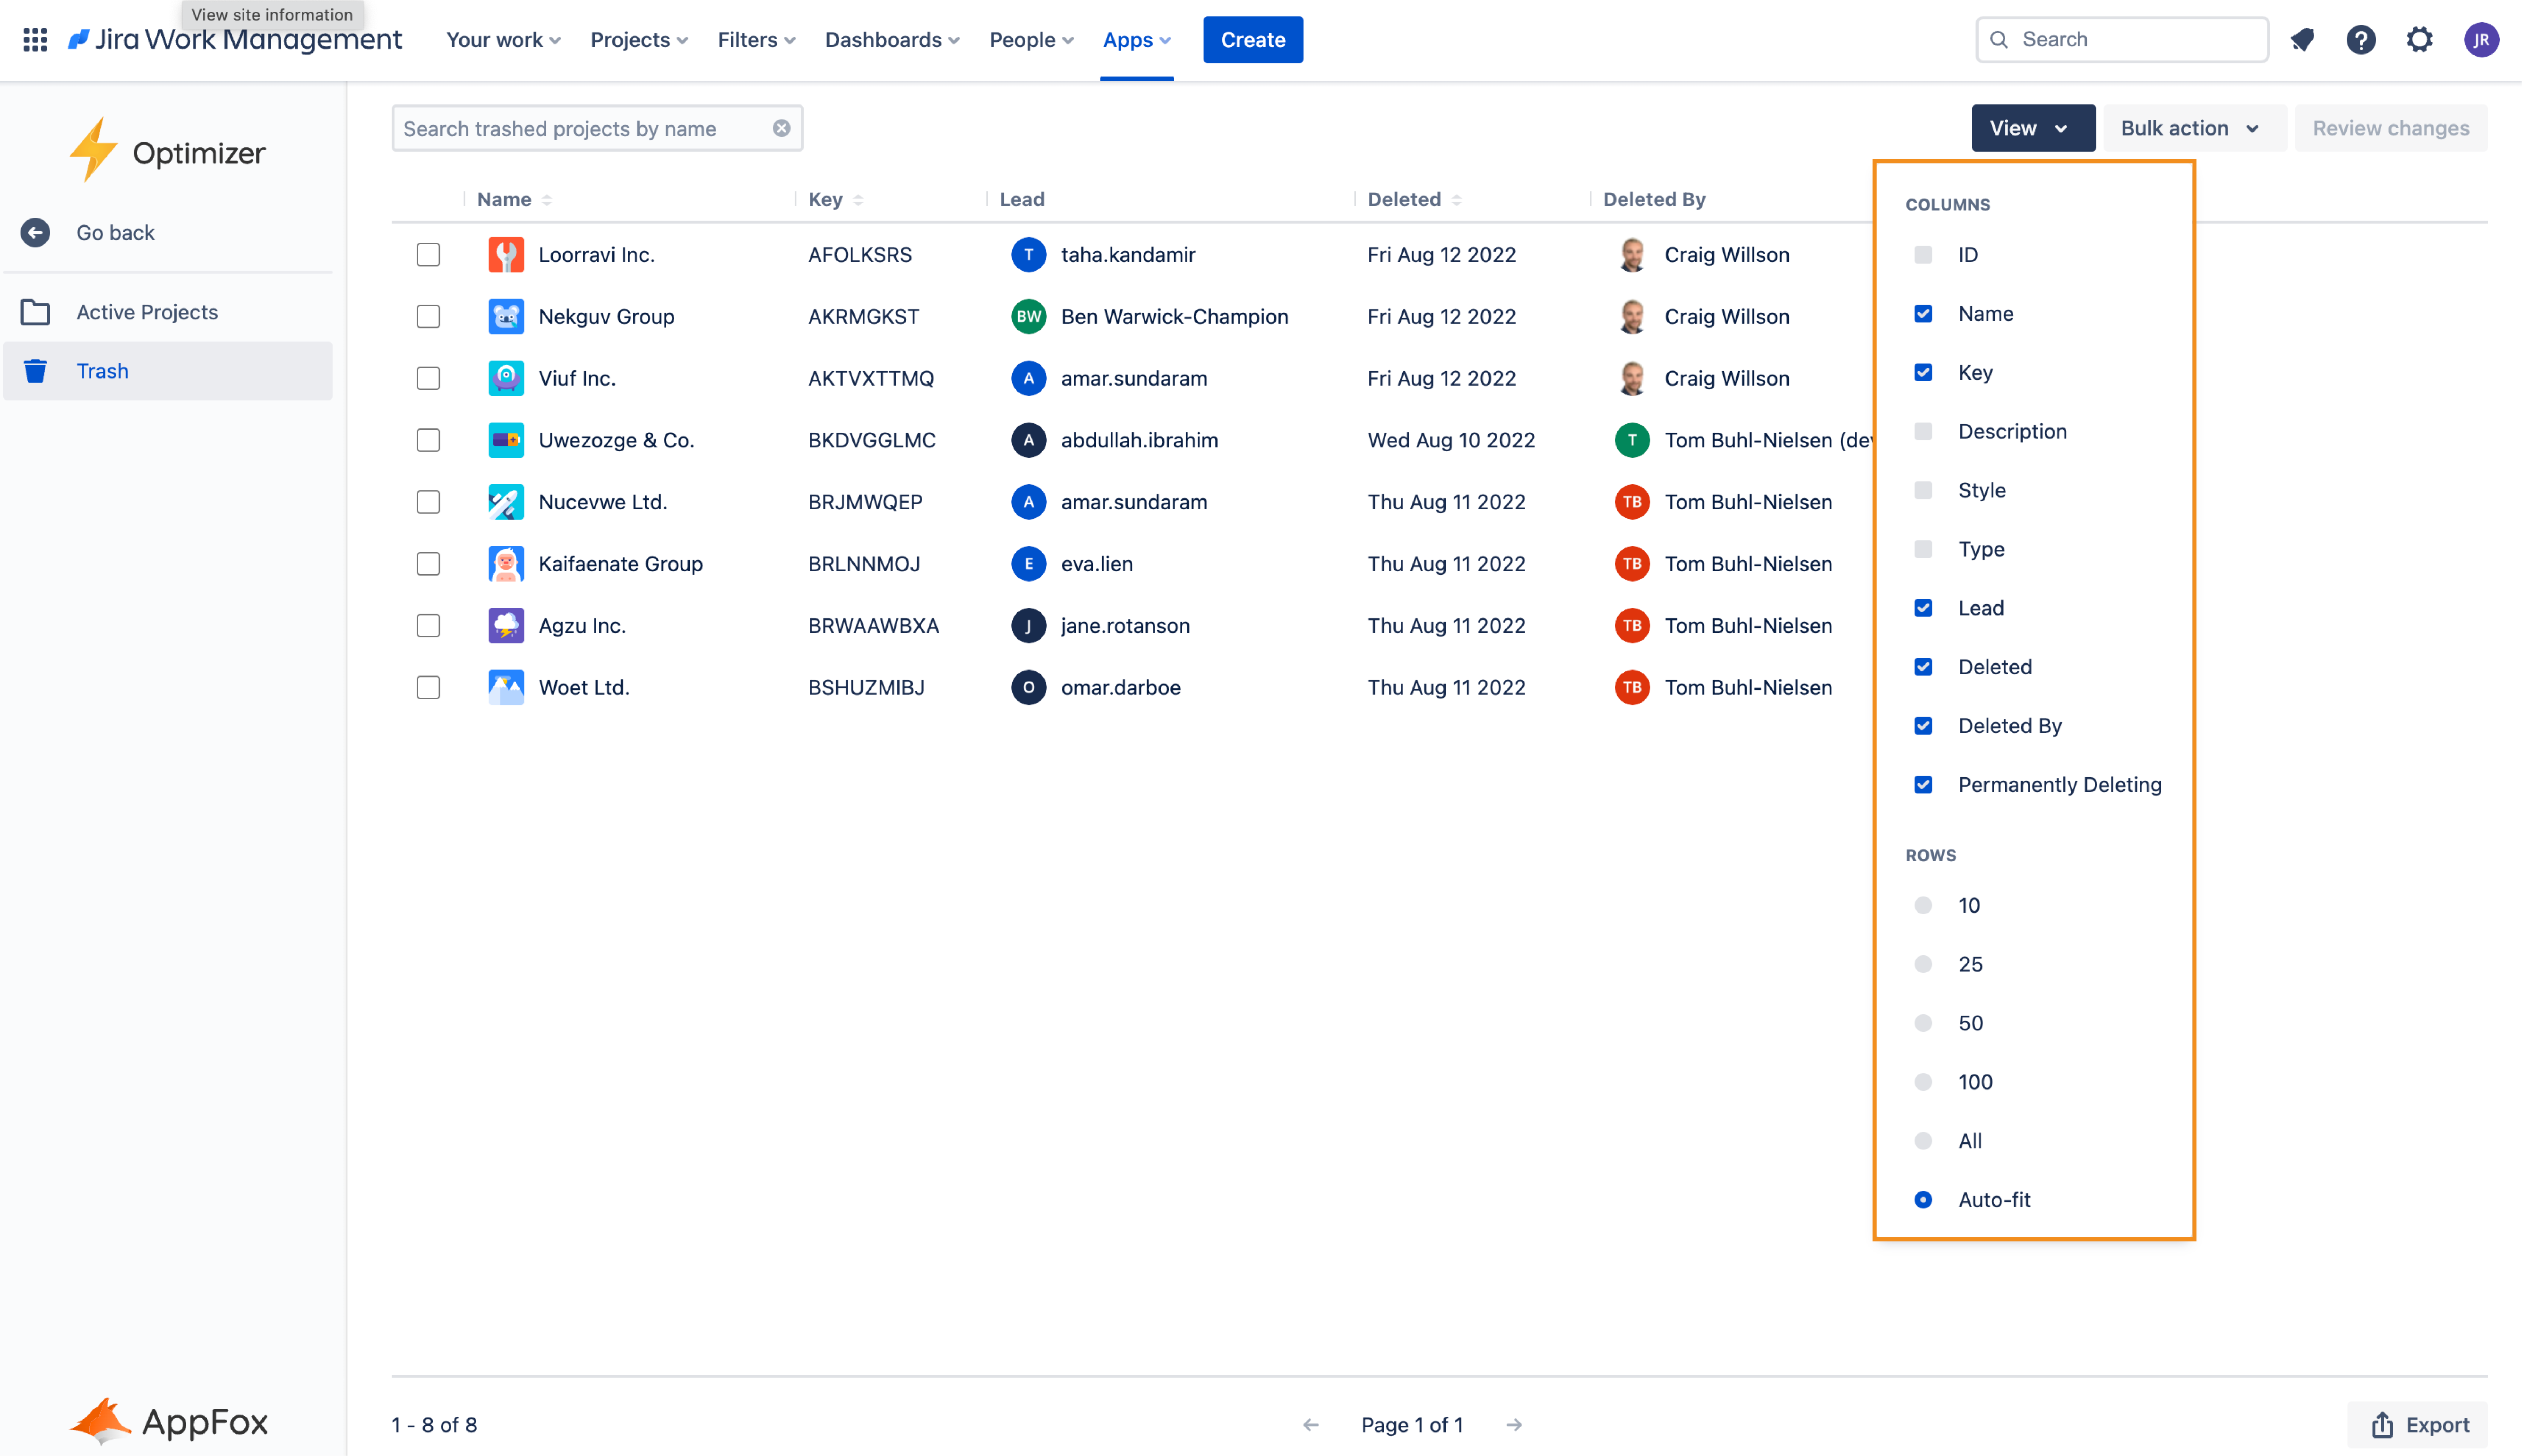The image size is (2522, 1456).
Task: Enable the ID column checkbox
Action: pos(1923,255)
